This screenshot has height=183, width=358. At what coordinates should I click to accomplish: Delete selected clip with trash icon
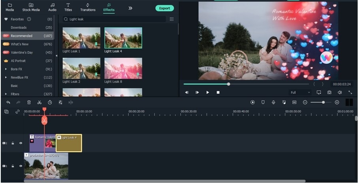tap(29, 102)
